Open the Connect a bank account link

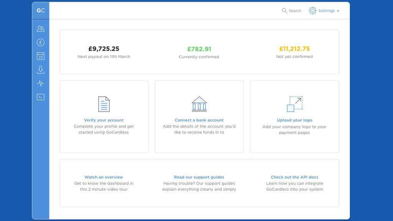pos(199,120)
